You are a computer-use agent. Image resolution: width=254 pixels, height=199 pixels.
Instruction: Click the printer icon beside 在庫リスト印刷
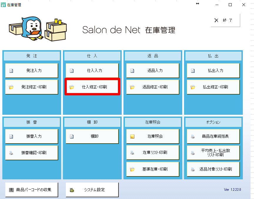pos(132,153)
